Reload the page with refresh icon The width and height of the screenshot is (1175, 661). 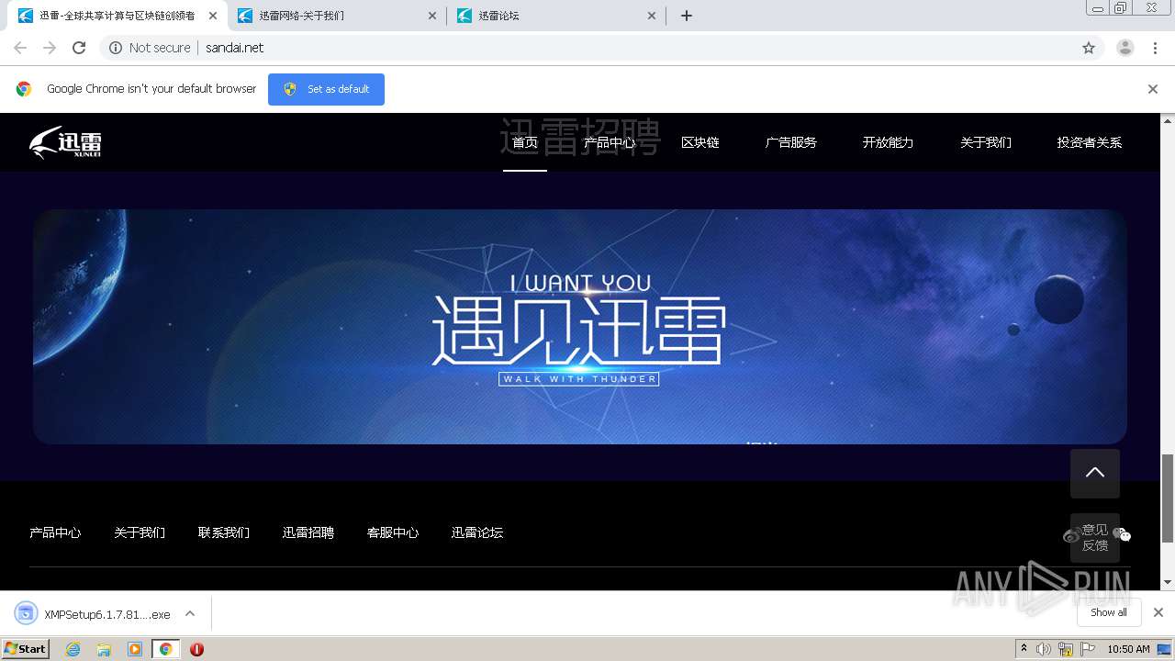pyautogui.click(x=79, y=48)
